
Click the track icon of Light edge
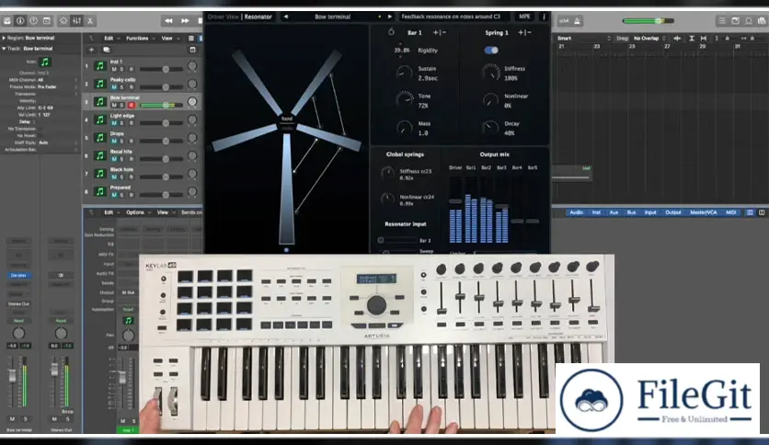click(x=100, y=120)
